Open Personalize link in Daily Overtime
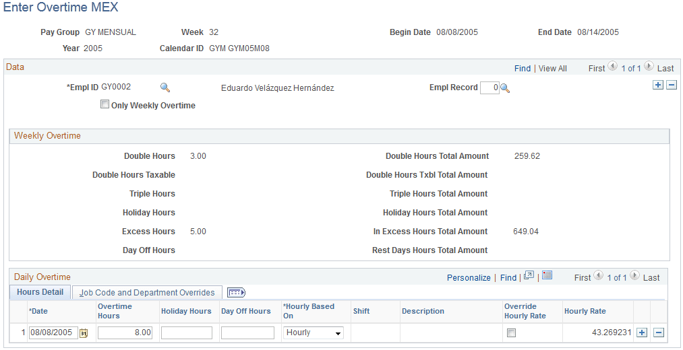Viewport: 683px width, 350px height. pyautogui.click(x=469, y=277)
